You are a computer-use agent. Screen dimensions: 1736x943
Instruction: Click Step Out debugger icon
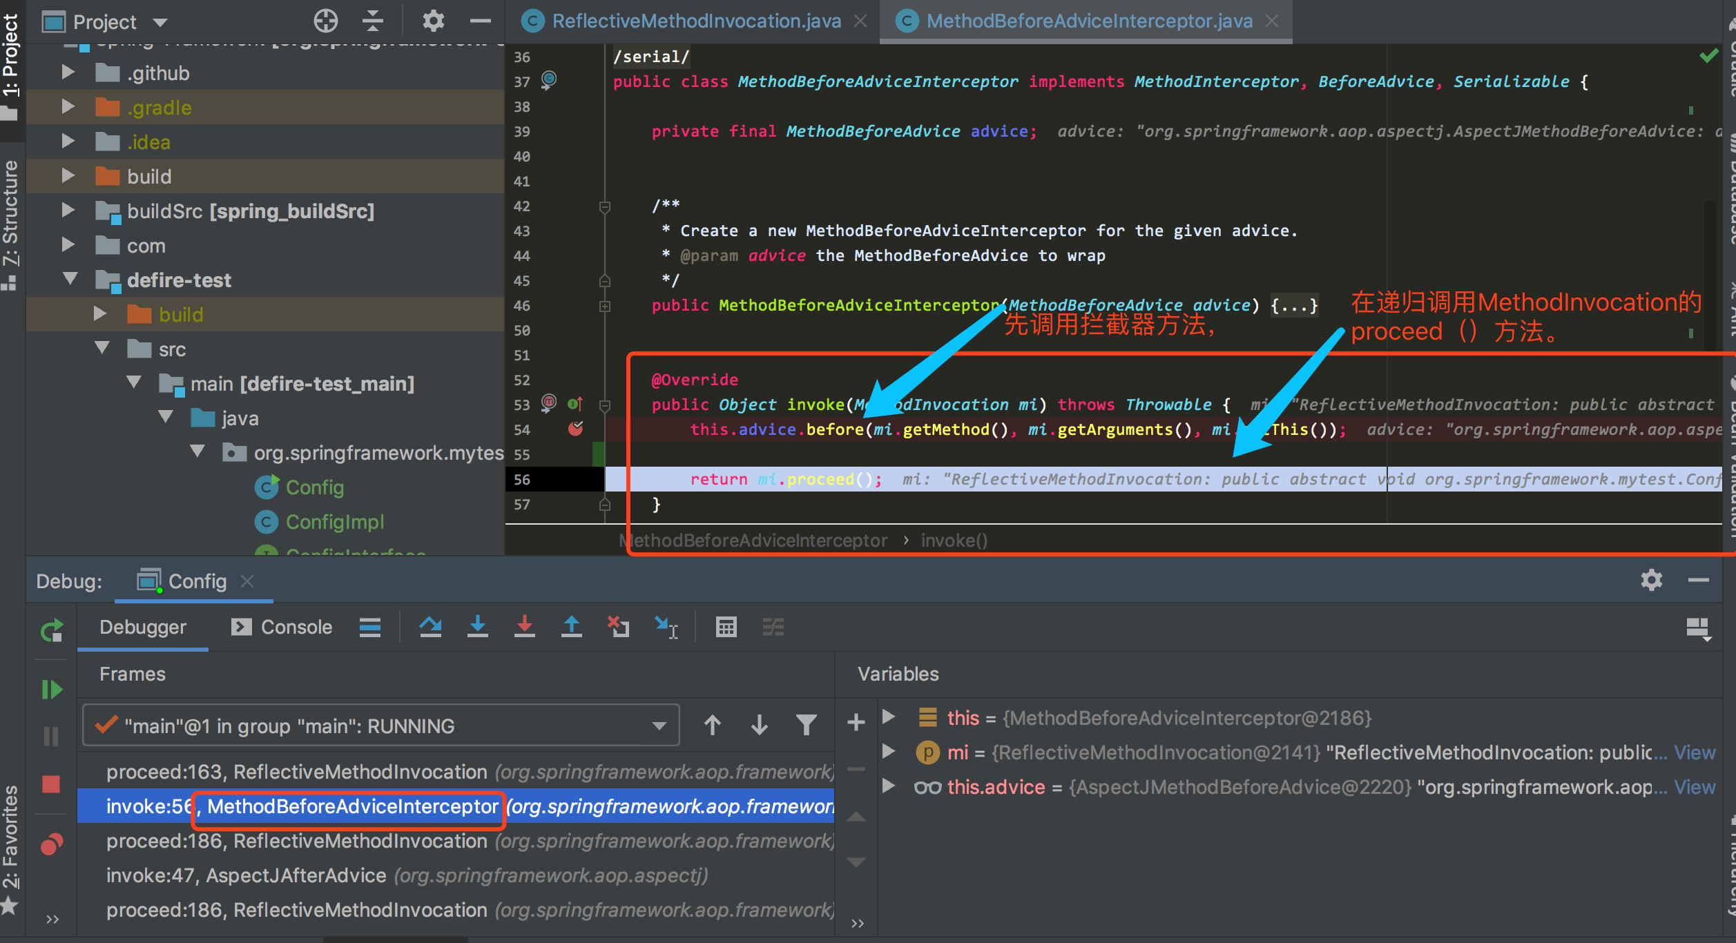571,627
